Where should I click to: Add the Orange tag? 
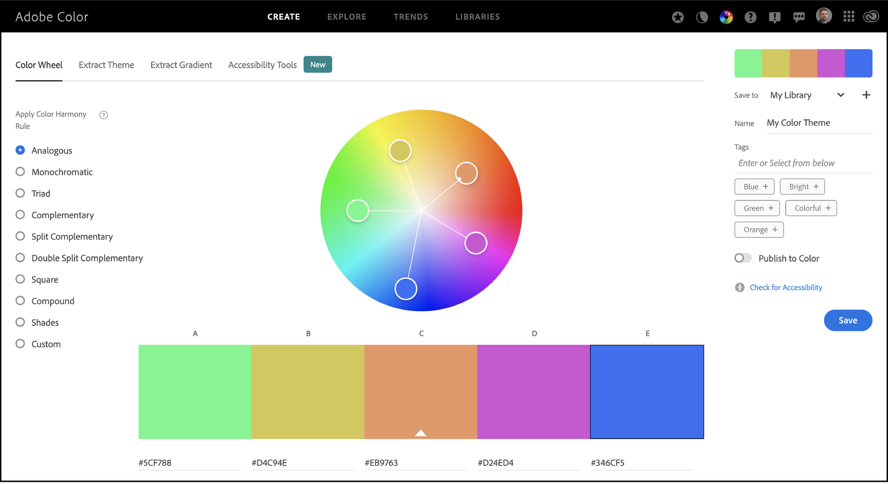(759, 230)
